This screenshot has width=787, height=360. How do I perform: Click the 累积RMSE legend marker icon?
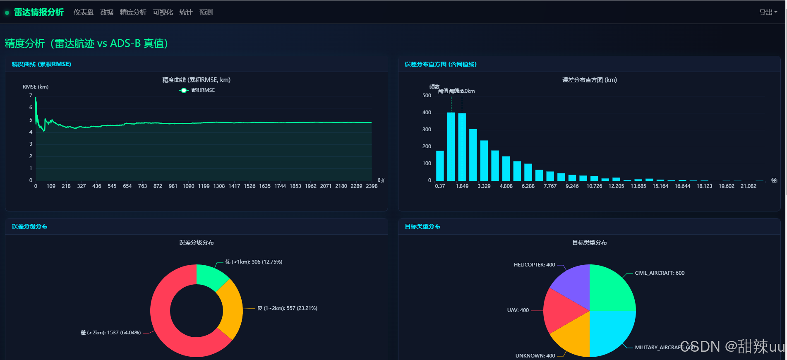click(x=184, y=90)
